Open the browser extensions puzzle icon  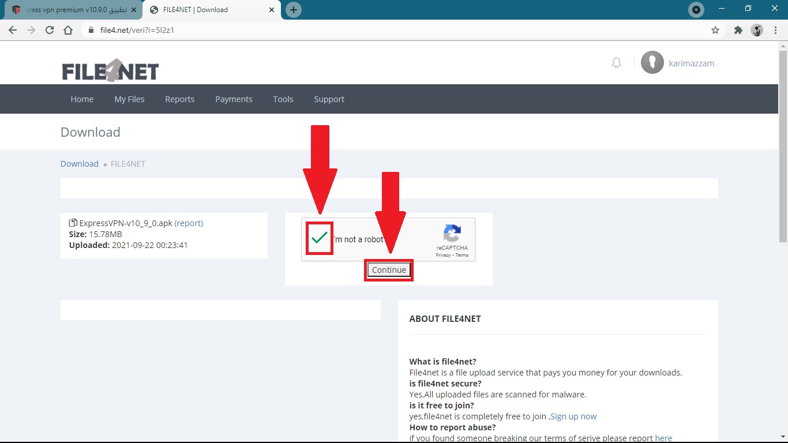coord(738,30)
